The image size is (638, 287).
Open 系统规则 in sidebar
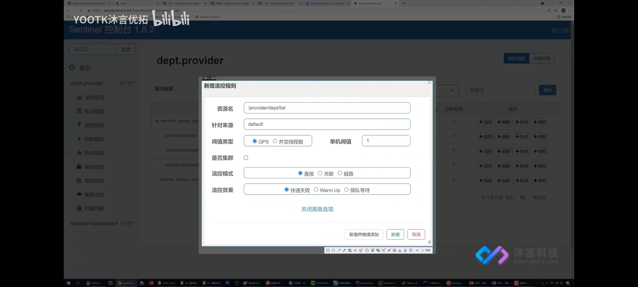coord(90,167)
